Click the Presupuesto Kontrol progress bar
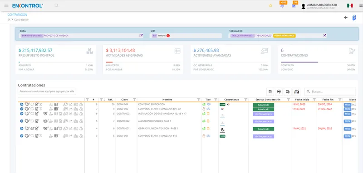 [x=55, y=62]
